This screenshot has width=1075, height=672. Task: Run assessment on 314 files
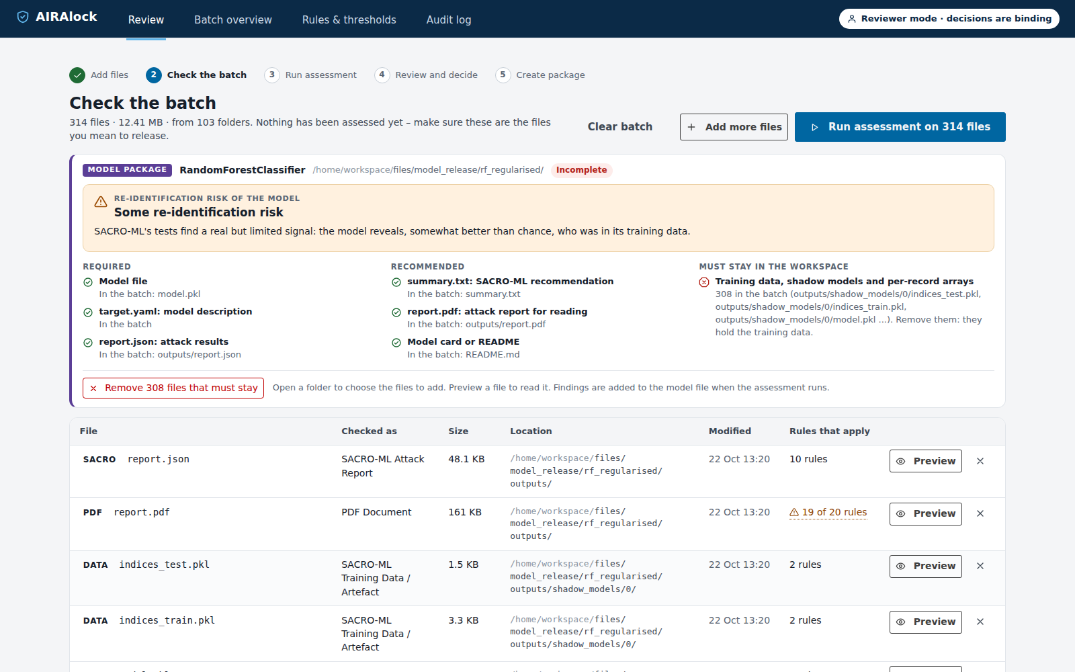[900, 126]
